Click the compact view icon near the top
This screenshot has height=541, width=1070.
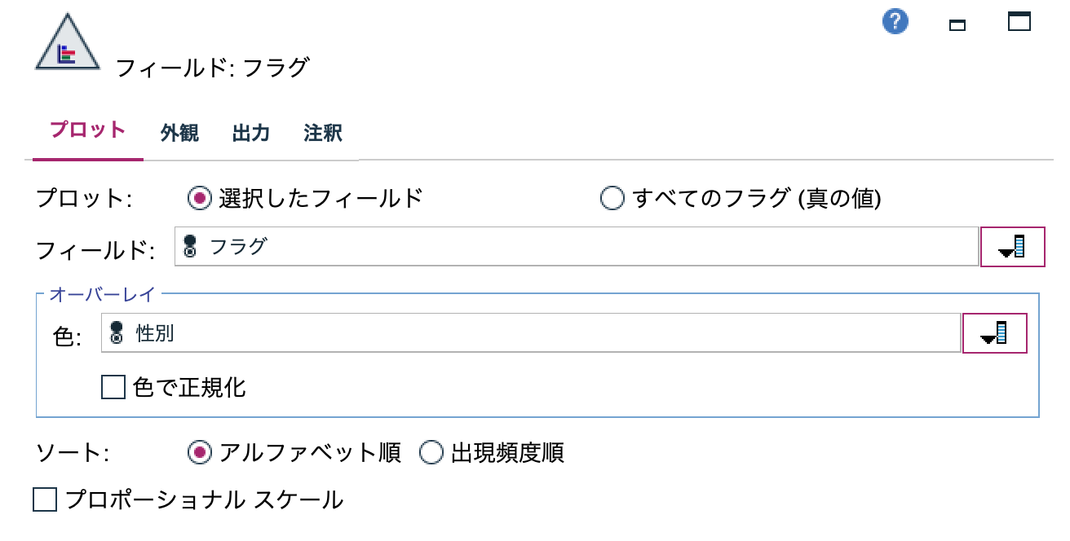[x=956, y=25]
